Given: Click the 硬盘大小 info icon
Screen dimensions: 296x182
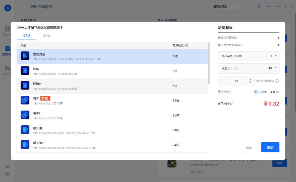Looking at the screenshot, I should click(235, 68).
